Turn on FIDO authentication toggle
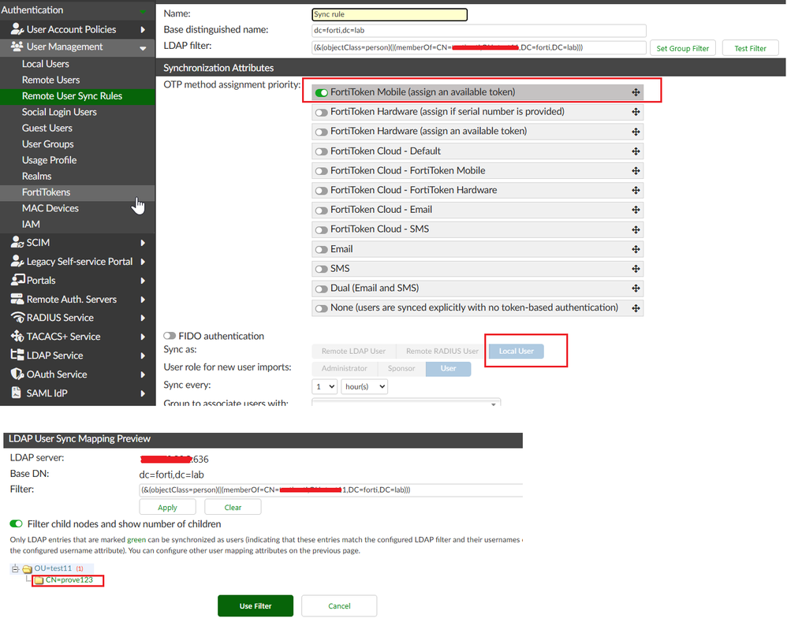This screenshot has height=622, width=787. coord(170,336)
